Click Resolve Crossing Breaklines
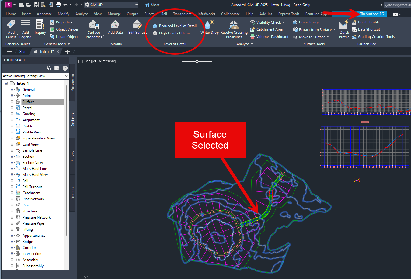The image size is (411, 279). pos(234,29)
